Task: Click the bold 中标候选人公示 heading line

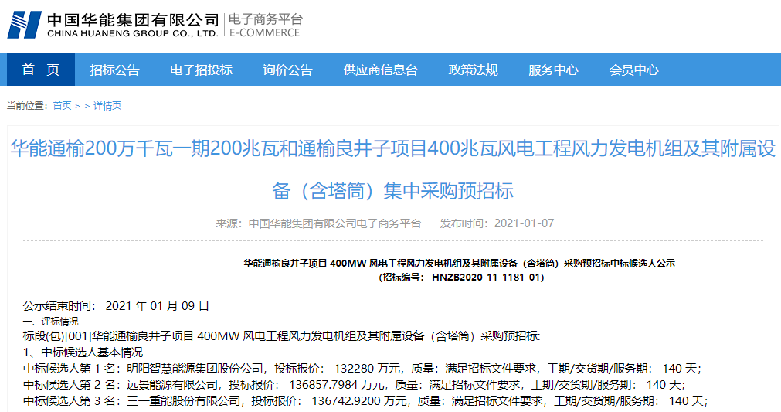Action: [459, 263]
